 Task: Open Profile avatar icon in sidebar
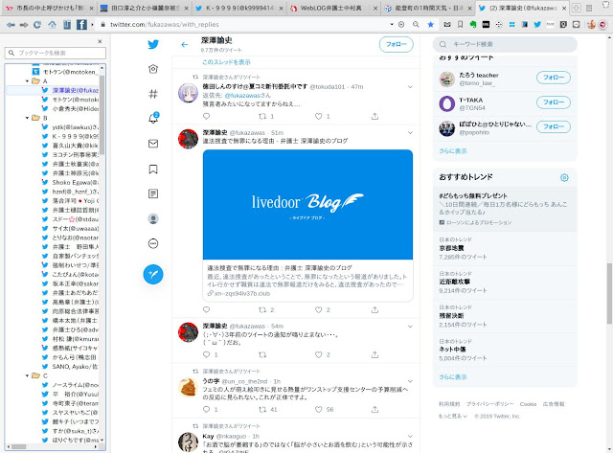tap(153, 218)
